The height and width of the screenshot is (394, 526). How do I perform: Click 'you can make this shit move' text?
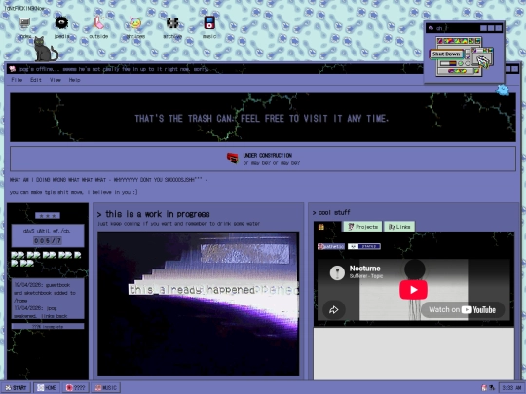coord(73,192)
